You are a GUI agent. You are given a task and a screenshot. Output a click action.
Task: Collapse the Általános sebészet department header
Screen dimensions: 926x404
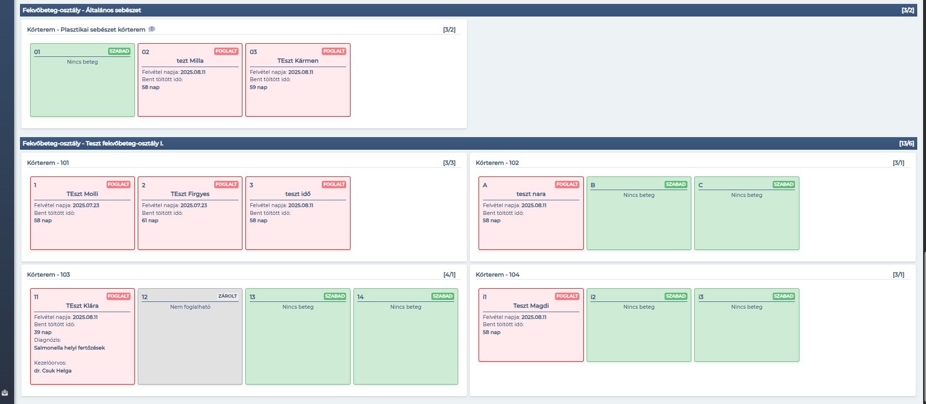(x=468, y=10)
